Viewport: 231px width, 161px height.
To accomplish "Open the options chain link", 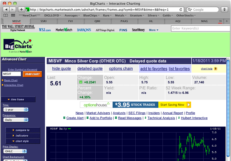I will tap(121, 69).
